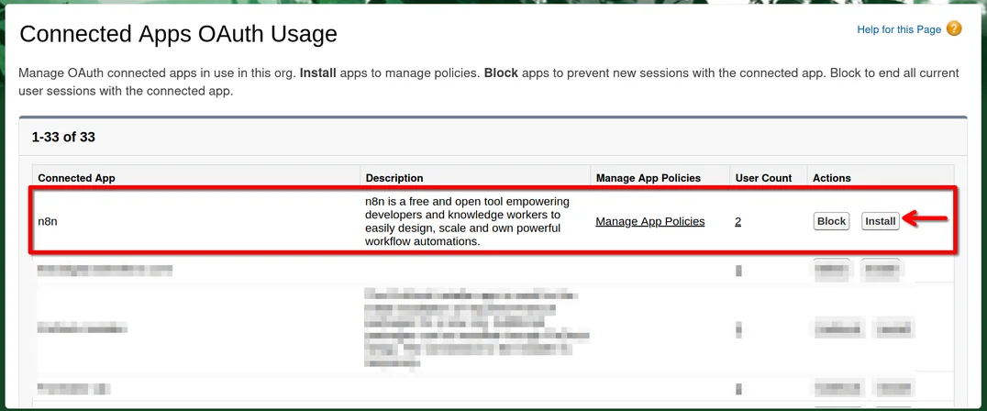Screen dimensions: 987x411
Task: Open the Help for this Page link
Action: pos(899,29)
